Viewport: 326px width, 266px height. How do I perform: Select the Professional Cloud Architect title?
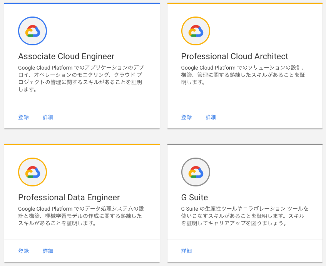click(234, 57)
